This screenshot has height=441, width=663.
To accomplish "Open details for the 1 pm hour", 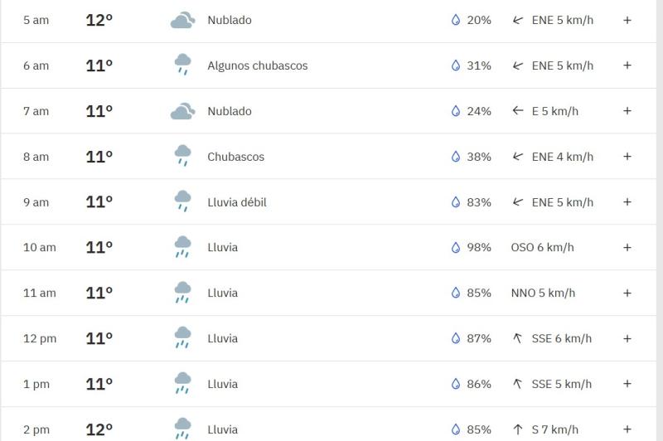I will coord(627,384).
